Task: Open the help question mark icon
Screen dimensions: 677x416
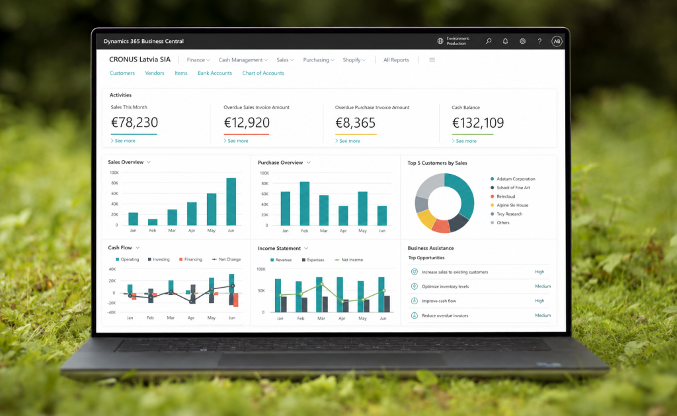Action: 539,41
